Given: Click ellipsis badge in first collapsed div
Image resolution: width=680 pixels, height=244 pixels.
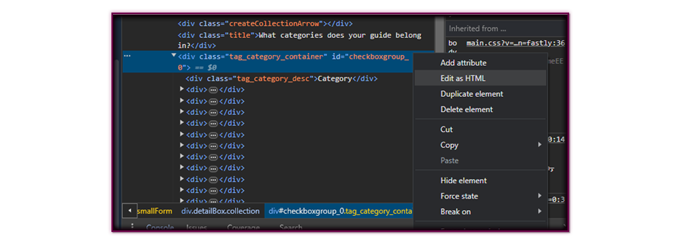Looking at the screenshot, I should [213, 90].
